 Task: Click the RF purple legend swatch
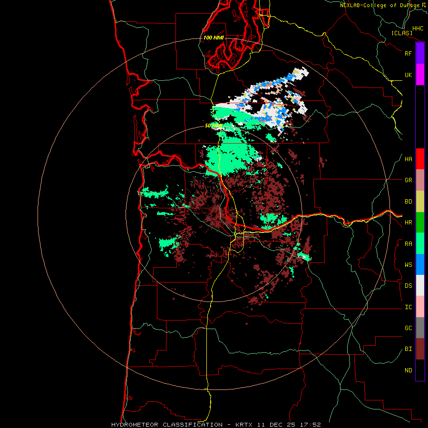(x=420, y=53)
